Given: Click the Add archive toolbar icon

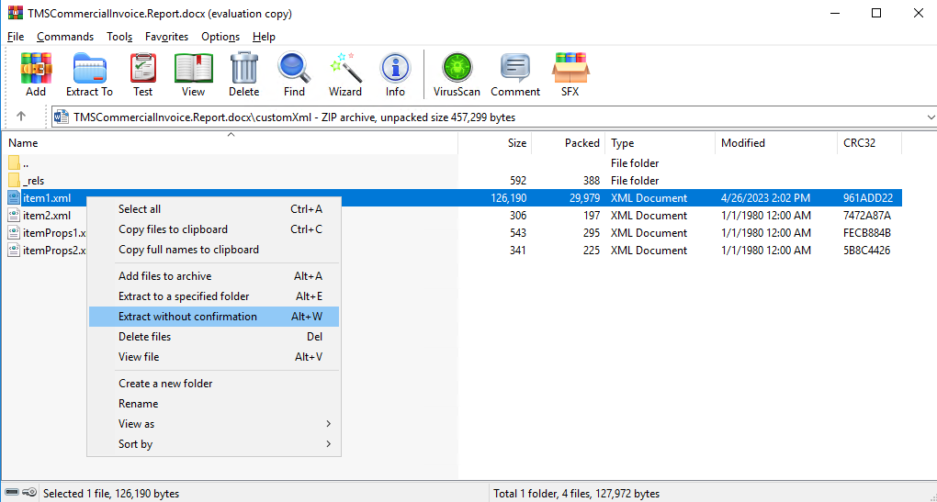Looking at the screenshot, I should [36, 74].
